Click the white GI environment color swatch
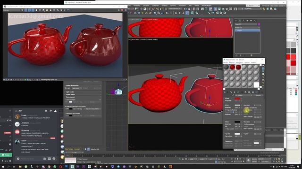This screenshot has width=302, height=169. 71,102
